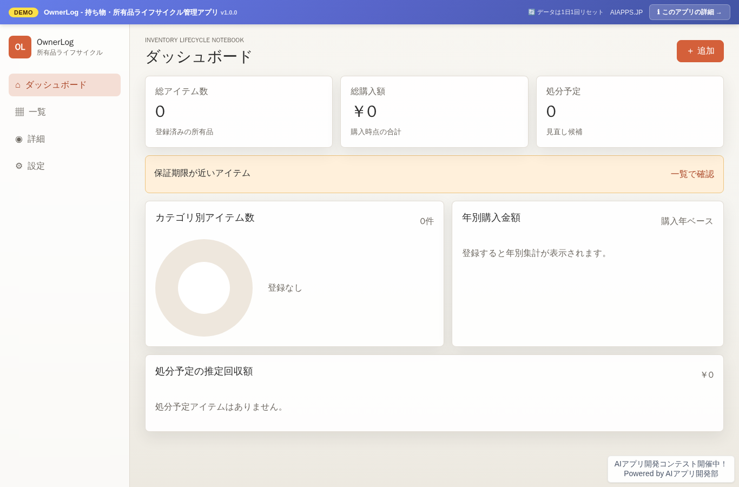Viewport: 739px width, 487px height.
Task: Click the home icon beside ダッシュボード
Action: tap(18, 85)
